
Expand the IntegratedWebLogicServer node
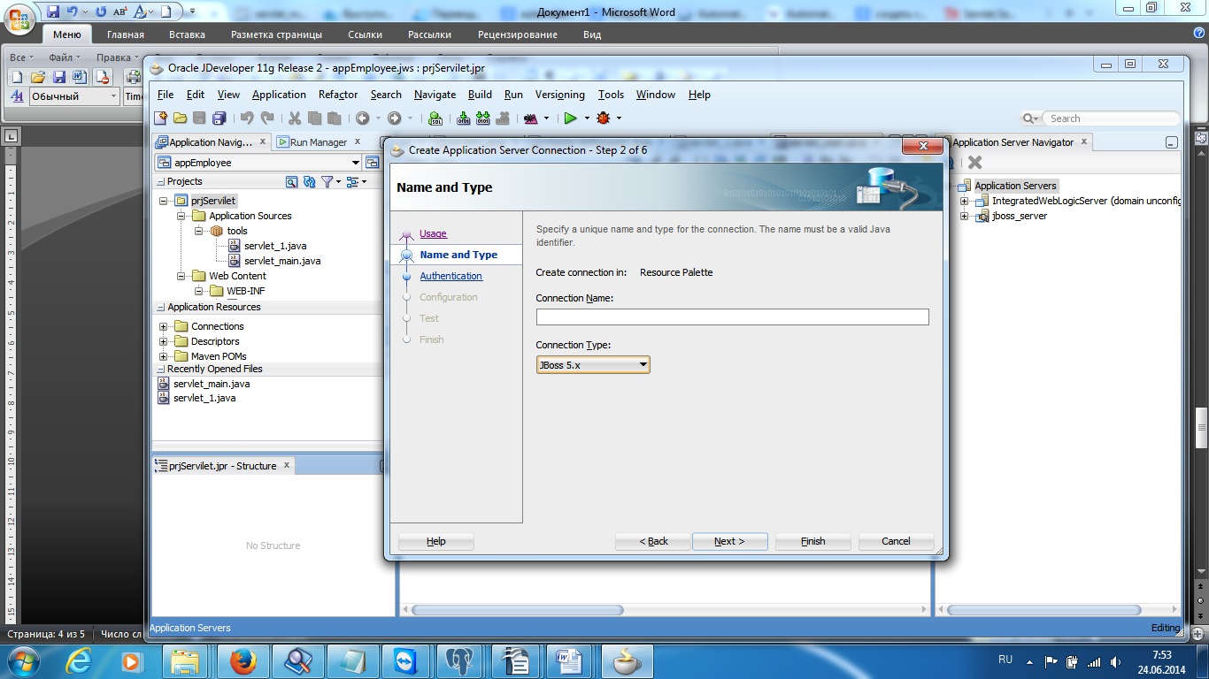[964, 201]
